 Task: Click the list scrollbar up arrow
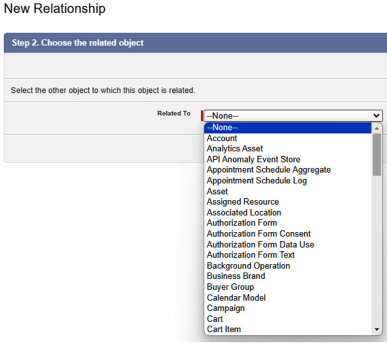(x=376, y=128)
